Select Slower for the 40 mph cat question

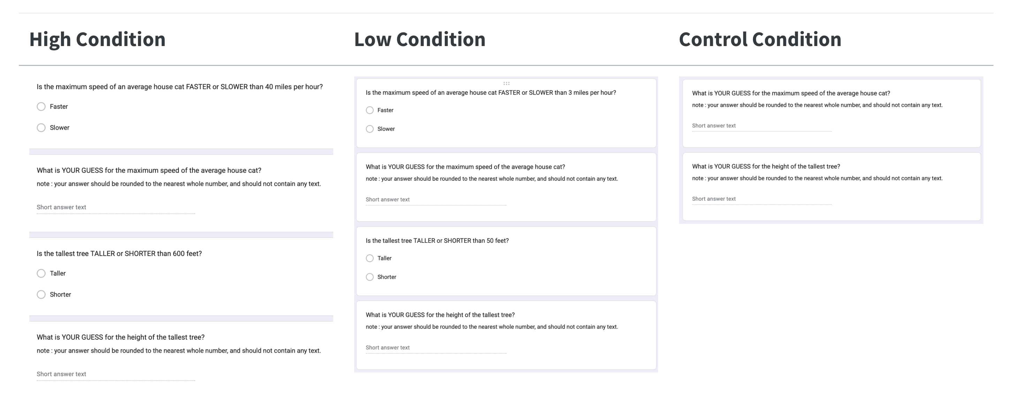[41, 128]
